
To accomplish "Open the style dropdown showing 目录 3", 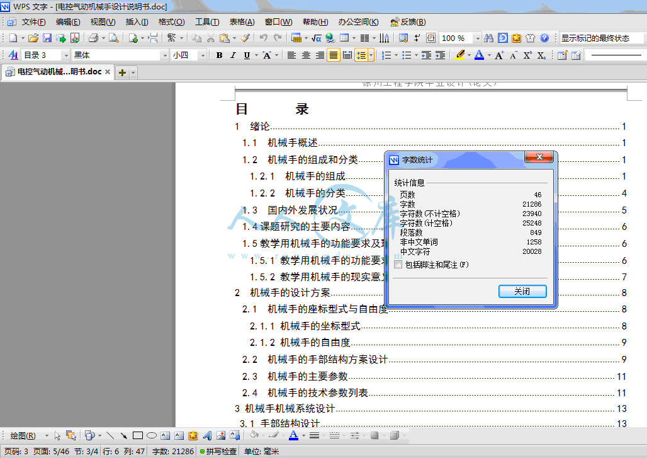I will [x=66, y=55].
